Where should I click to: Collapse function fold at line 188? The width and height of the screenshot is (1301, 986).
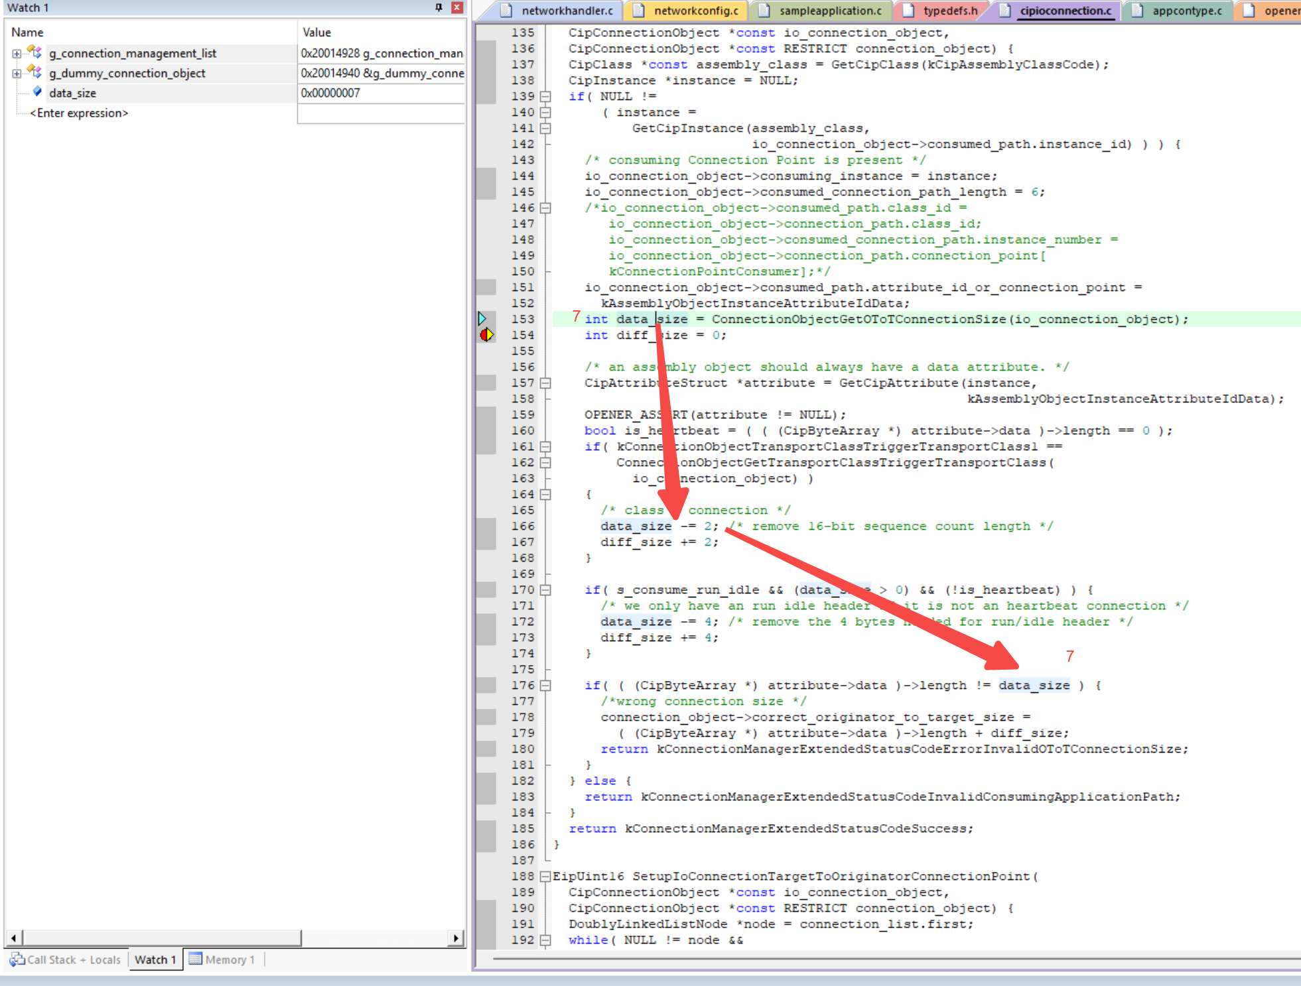[x=545, y=876]
